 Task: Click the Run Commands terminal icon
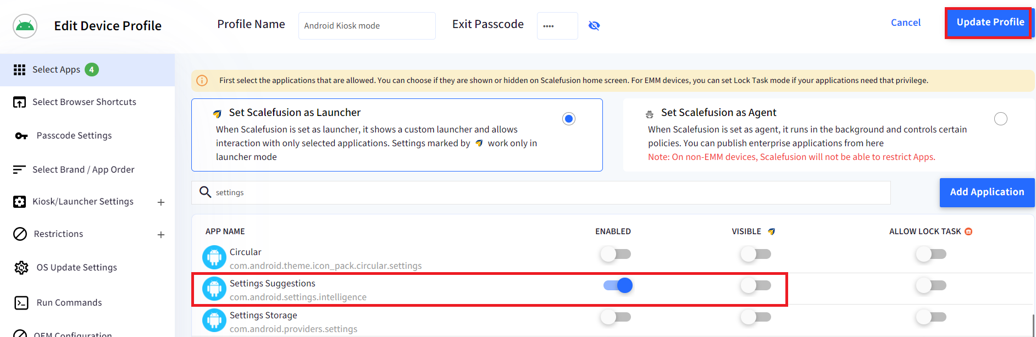pyautogui.click(x=21, y=303)
